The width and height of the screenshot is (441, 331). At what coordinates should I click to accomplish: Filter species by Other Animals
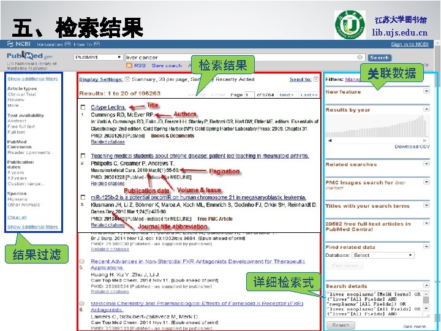(24, 205)
